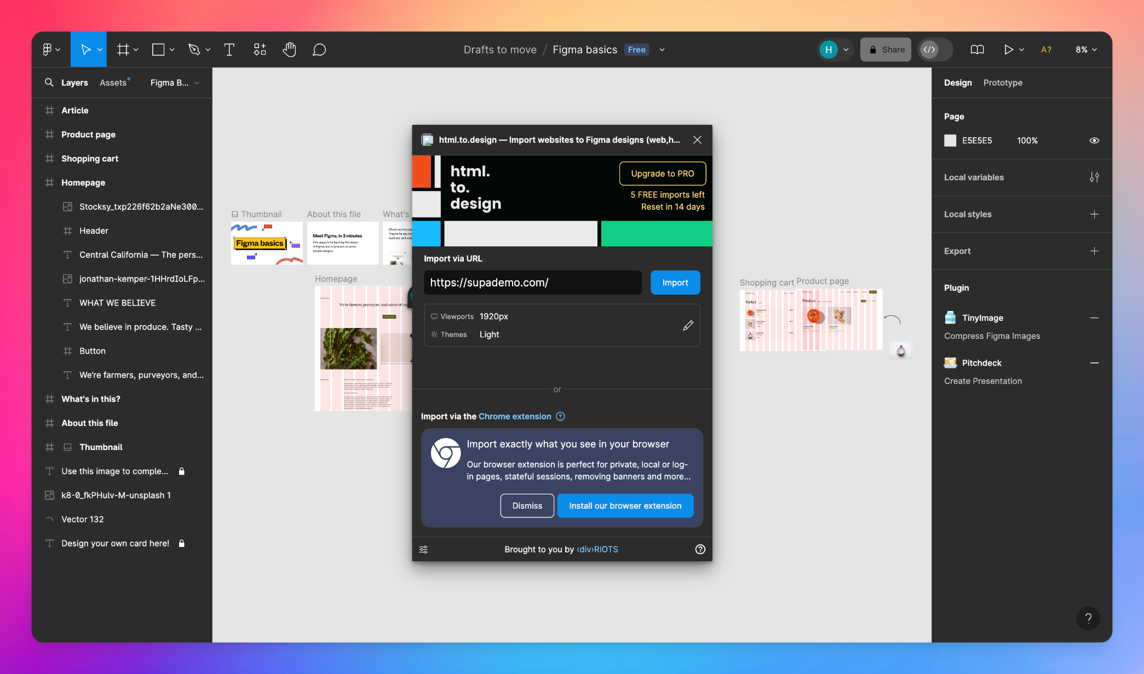This screenshot has width=1144, height=674.
Task: Open Pen tools dropdown arrow
Action: pos(208,50)
